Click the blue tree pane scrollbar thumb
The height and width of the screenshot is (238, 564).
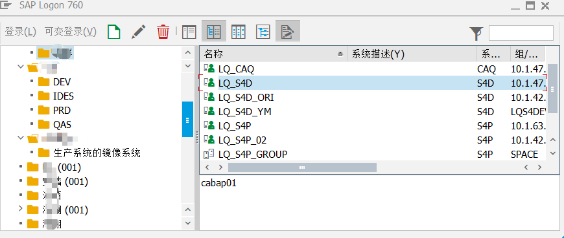click(x=187, y=120)
